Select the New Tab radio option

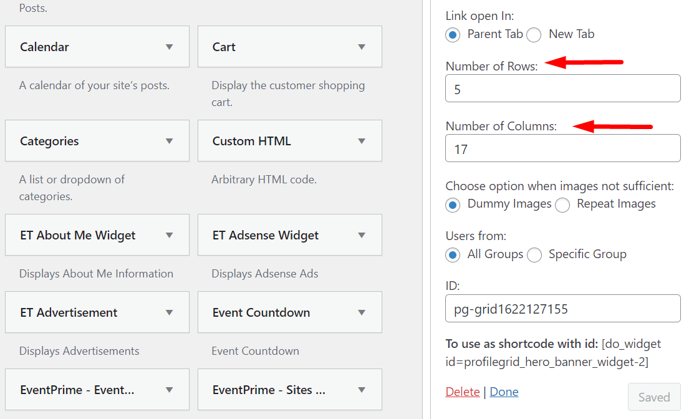coord(534,35)
